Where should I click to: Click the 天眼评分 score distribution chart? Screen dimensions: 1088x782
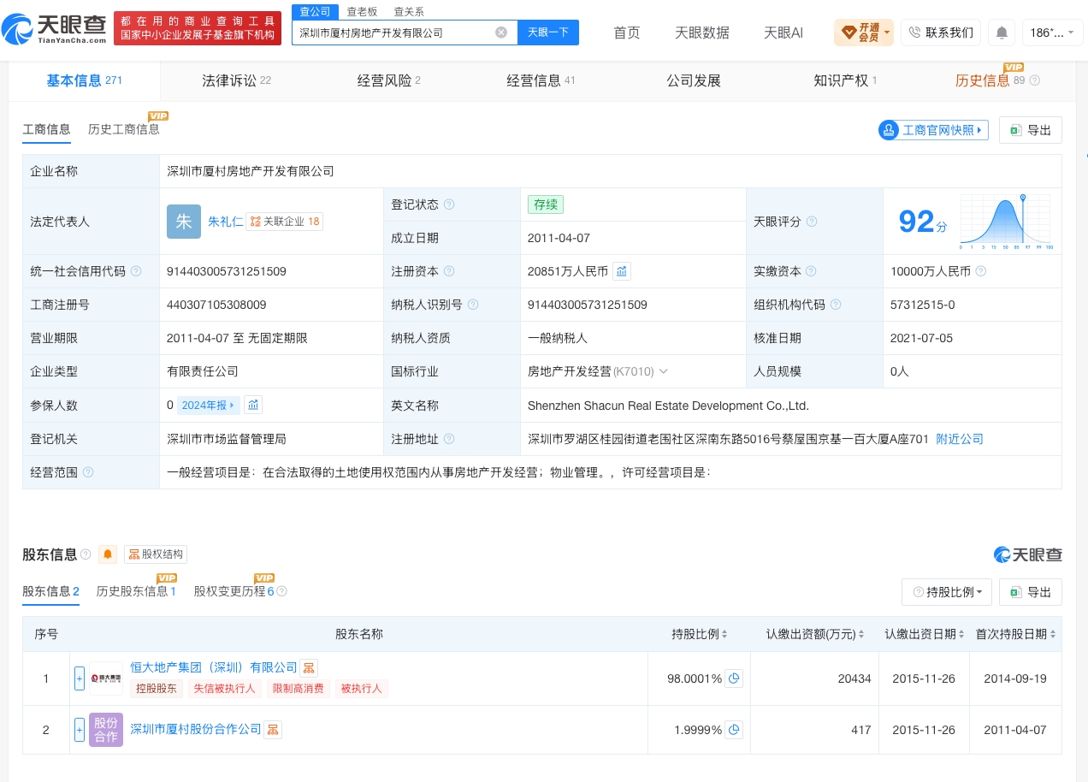pyautogui.click(x=1007, y=222)
